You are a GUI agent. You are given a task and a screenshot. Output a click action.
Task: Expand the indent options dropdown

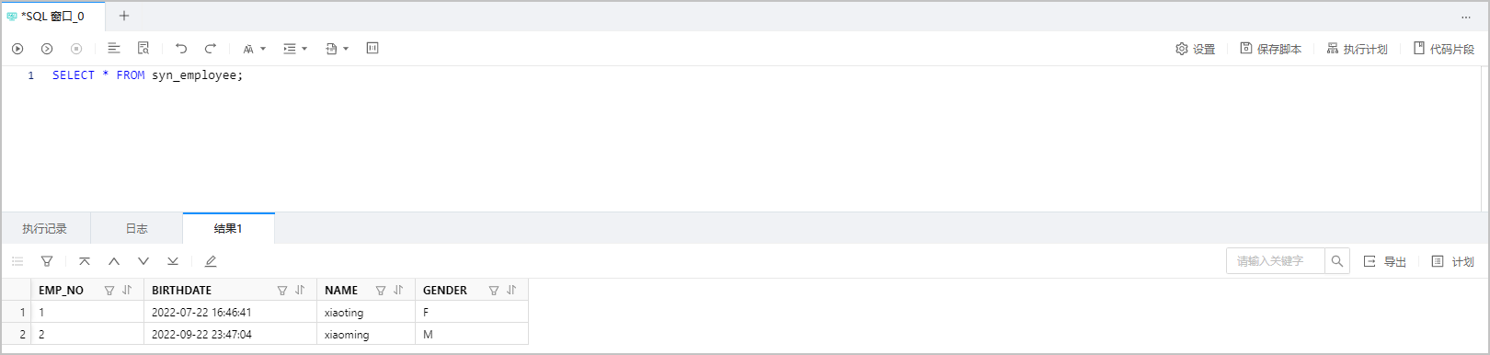coord(295,49)
